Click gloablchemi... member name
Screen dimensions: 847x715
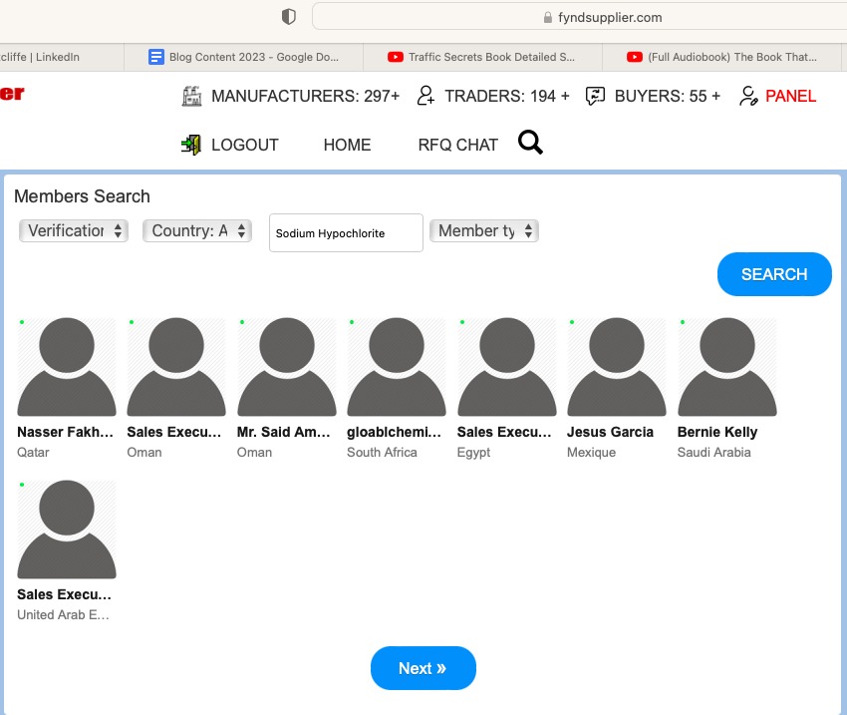pos(394,433)
